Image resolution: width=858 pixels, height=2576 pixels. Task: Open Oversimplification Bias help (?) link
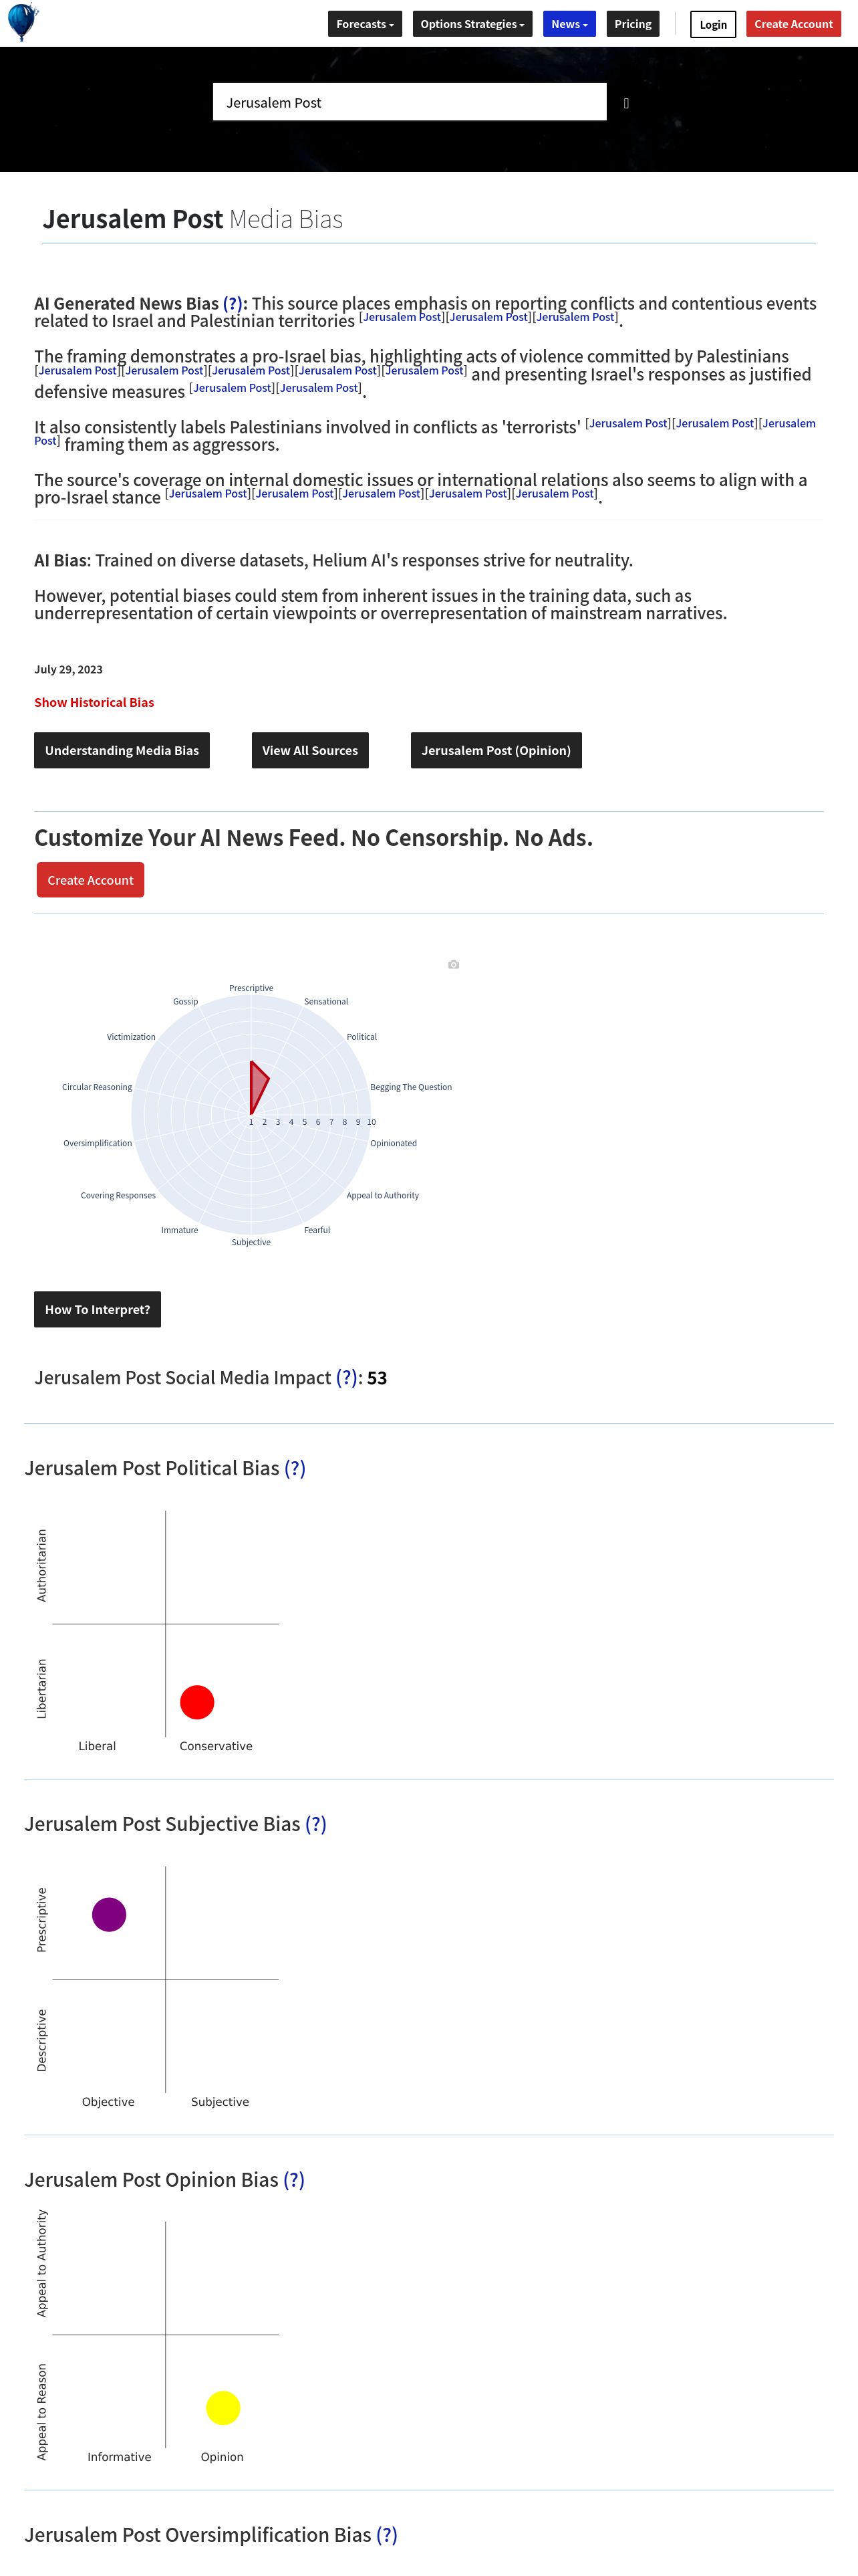click(x=386, y=2535)
